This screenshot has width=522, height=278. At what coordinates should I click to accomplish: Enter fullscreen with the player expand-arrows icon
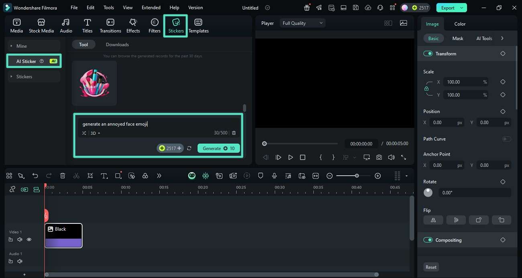404,158
